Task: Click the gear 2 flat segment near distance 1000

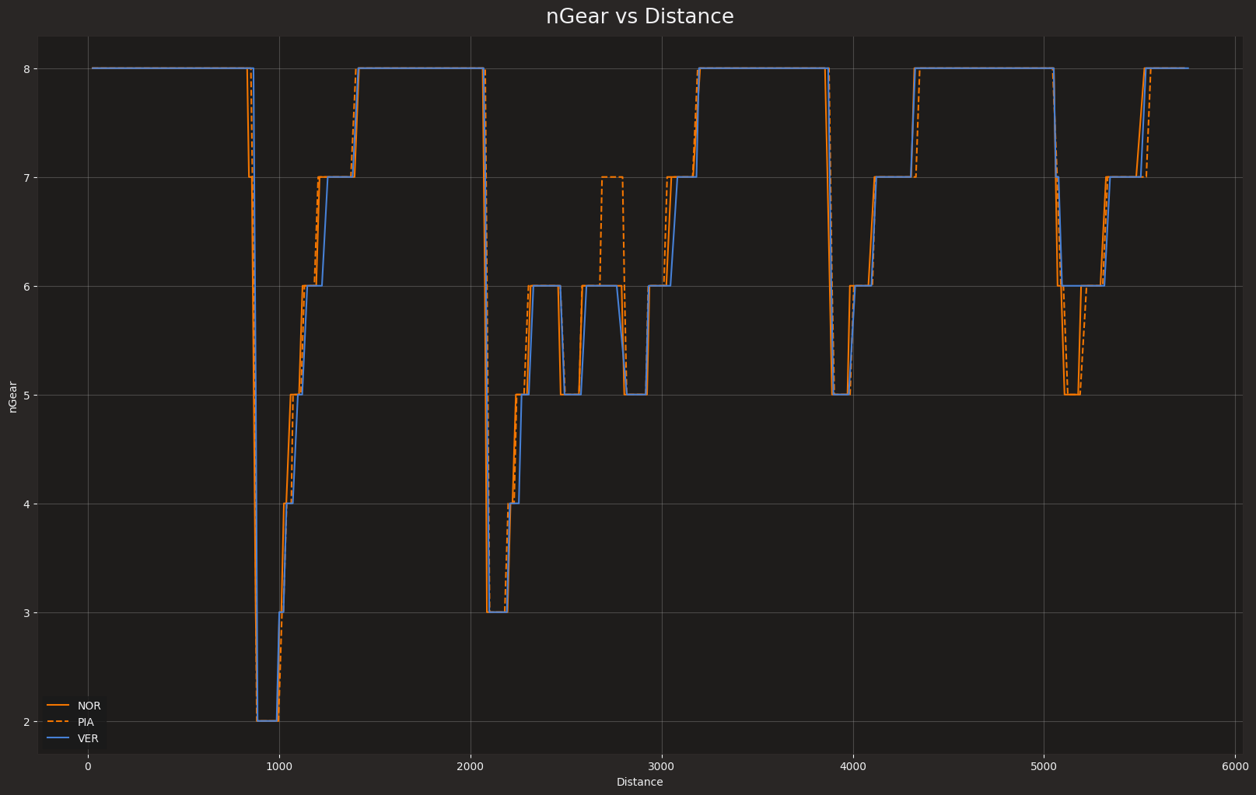Action: click(268, 720)
